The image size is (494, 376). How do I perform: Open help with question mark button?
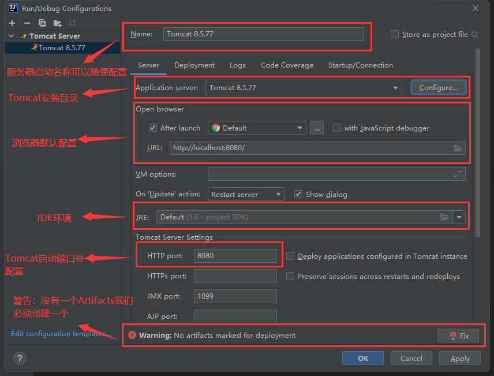tap(20, 358)
